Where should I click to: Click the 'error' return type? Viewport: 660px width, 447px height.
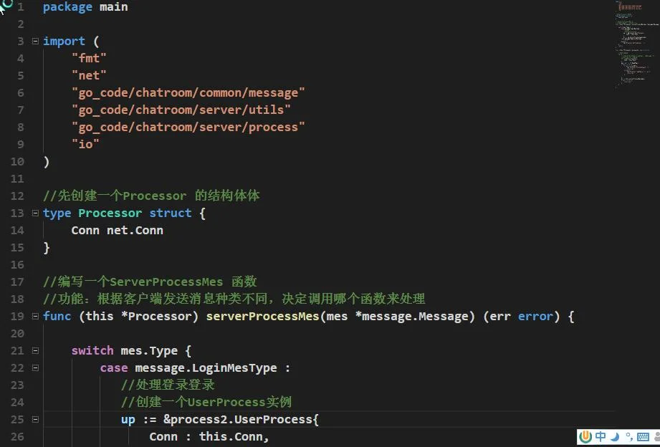click(535, 316)
